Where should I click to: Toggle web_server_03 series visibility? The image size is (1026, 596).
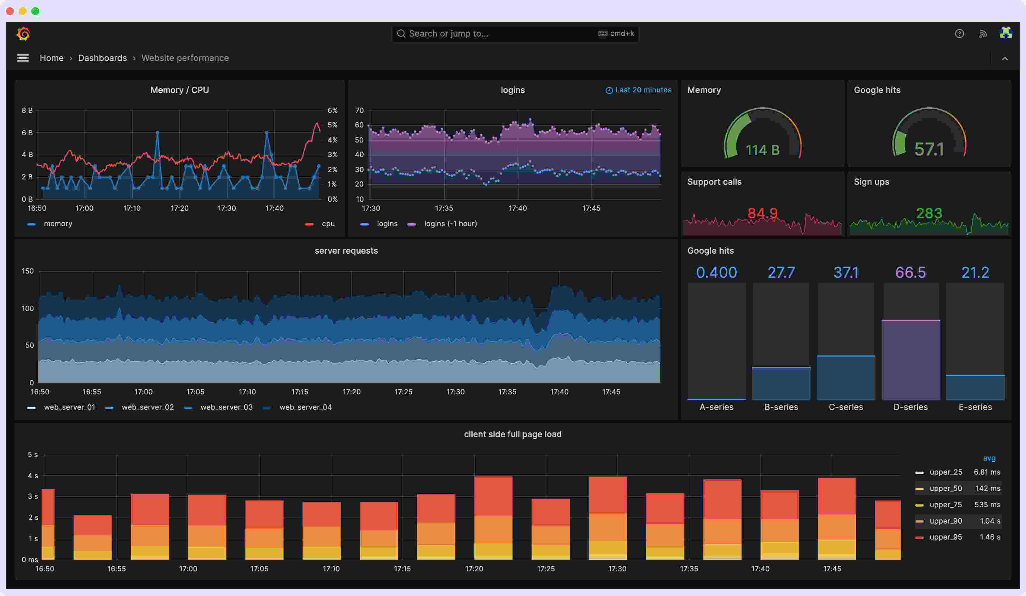pos(226,407)
